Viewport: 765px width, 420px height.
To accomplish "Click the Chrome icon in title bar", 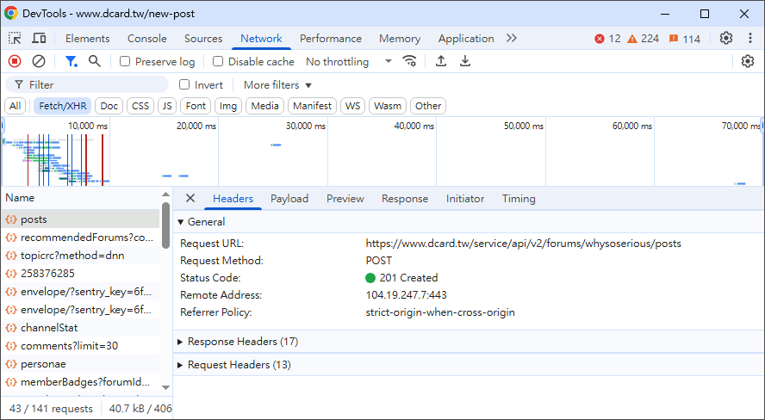I will click(x=10, y=13).
